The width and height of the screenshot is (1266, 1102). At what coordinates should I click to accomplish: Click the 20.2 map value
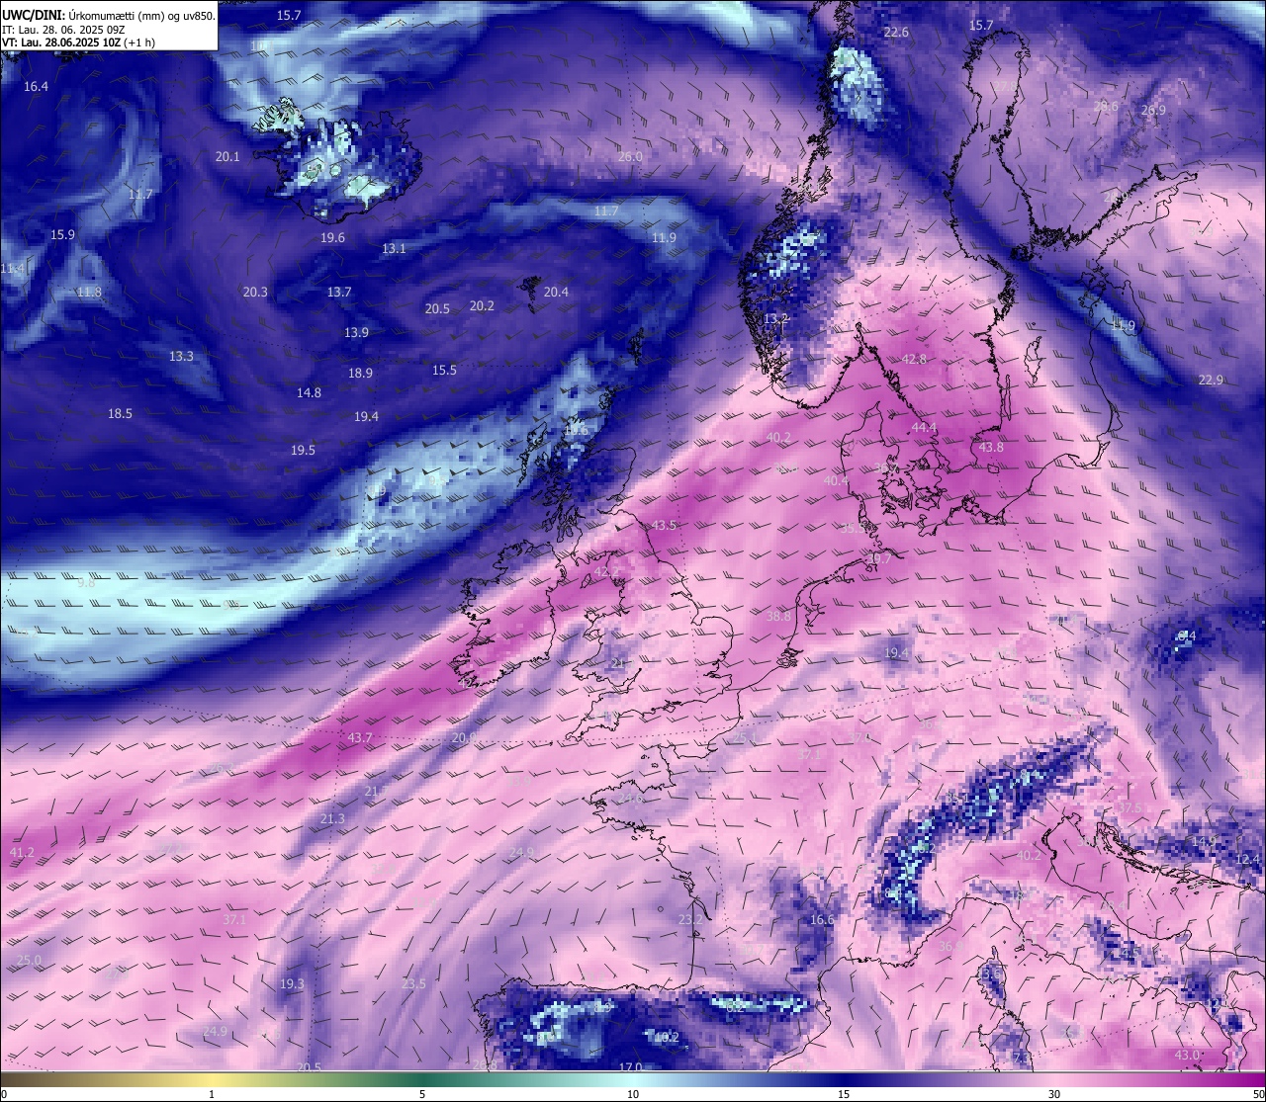tap(482, 306)
